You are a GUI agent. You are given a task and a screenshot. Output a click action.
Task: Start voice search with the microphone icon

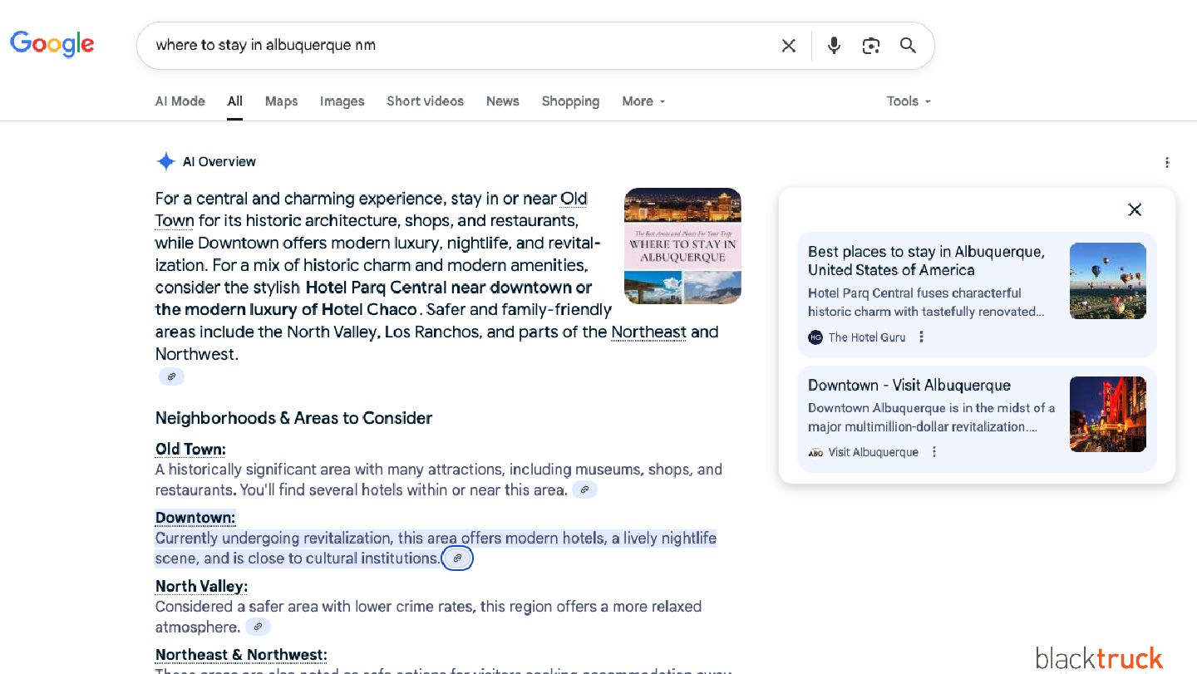pos(834,46)
